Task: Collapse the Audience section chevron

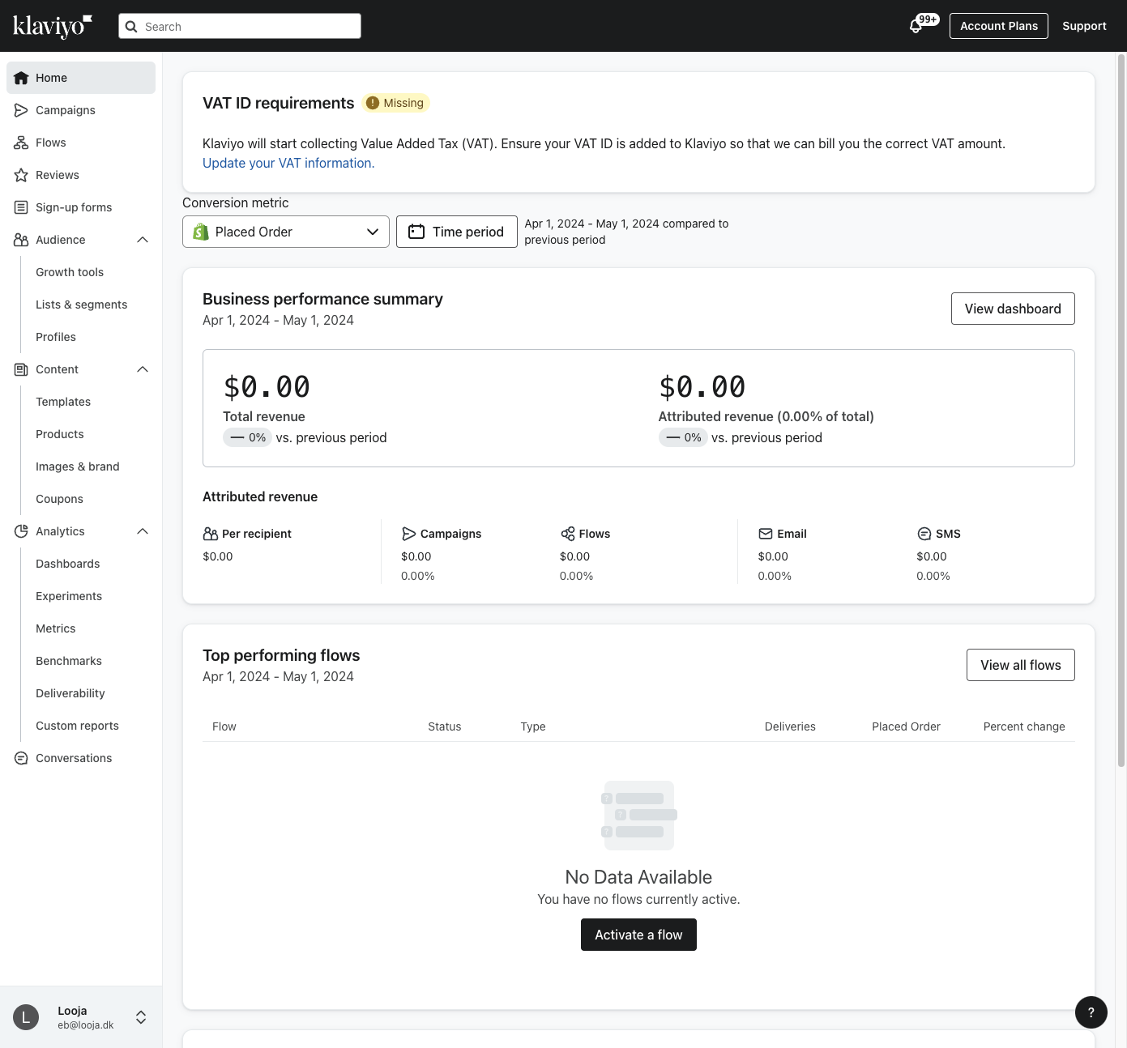Action: [143, 240]
